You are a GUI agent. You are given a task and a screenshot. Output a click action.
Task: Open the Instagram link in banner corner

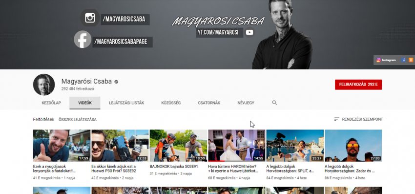(x=386, y=60)
